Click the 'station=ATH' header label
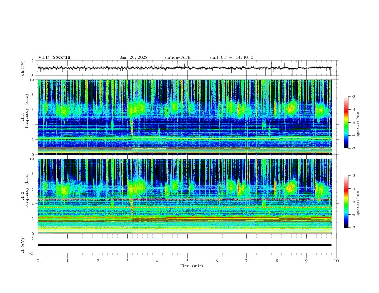379x293 pixels. [178, 57]
